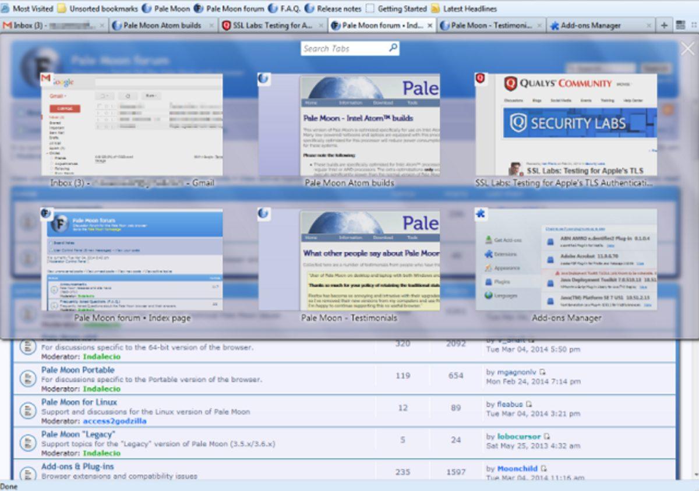Select the Gmail Inbox tab thumbnail
The width and height of the screenshot is (699, 491).
(x=132, y=125)
